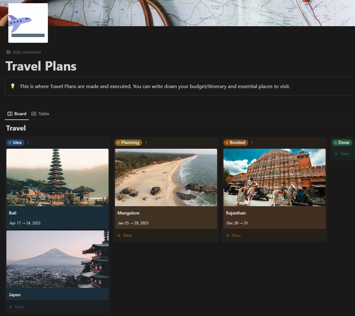Open the Rajasthan palace cover image
This screenshot has height=316, width=355.
click(274, 177)
